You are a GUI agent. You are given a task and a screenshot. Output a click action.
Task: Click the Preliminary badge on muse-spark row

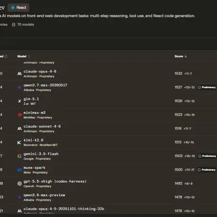[x=207, y=170]
